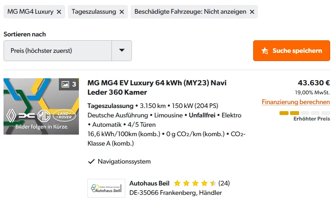Open the MG MG4 EV Luxury listing title

tap(157, 88)
